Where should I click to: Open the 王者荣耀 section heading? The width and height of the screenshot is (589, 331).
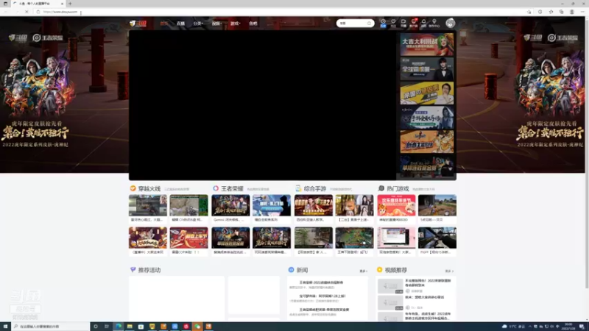coord(232,188)
